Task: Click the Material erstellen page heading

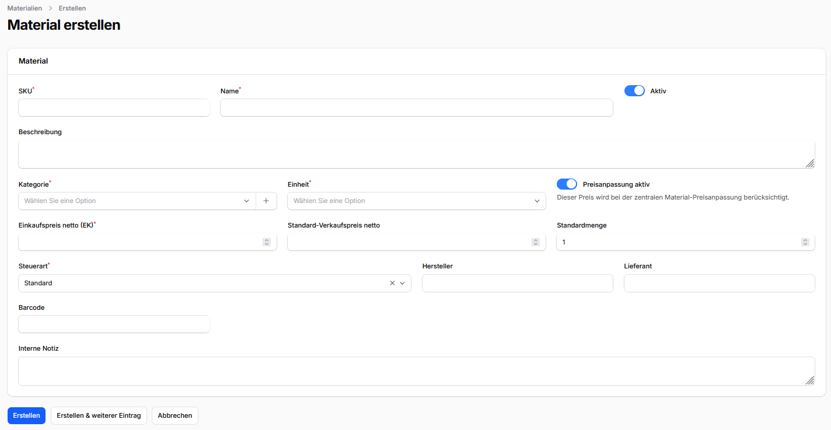Action: click(x=64, y=25)
